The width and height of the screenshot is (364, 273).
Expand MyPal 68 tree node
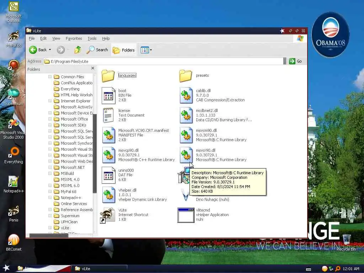pyautogui.click(x=50, y=191)
